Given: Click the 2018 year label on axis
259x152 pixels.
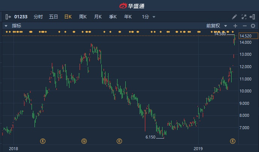Looking at the screenshot, I should 14,149.
